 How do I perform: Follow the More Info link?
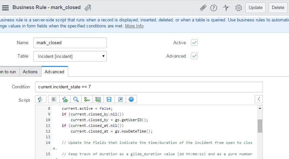[x=134, y=26]
